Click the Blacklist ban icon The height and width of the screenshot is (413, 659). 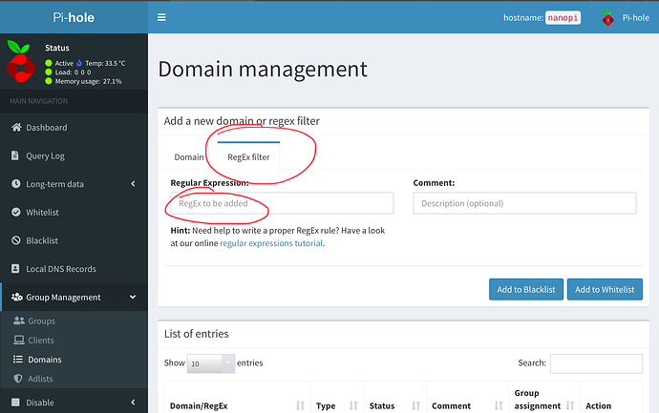click(15, 240)
